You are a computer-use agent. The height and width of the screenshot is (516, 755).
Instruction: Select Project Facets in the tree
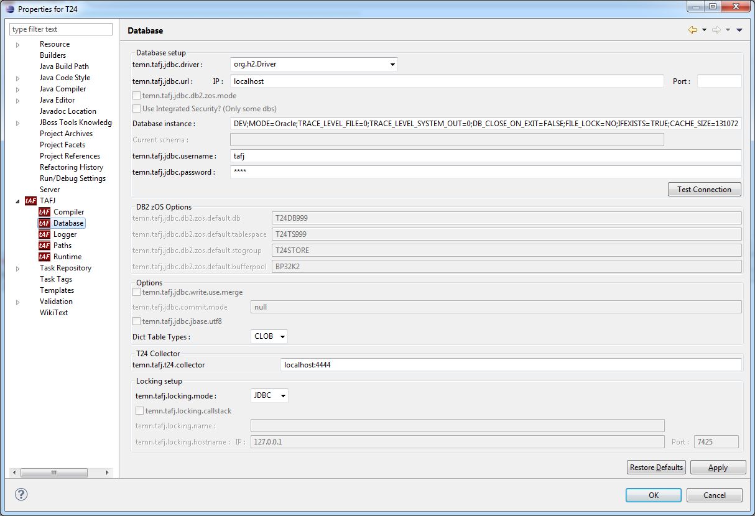click(62, 145)
